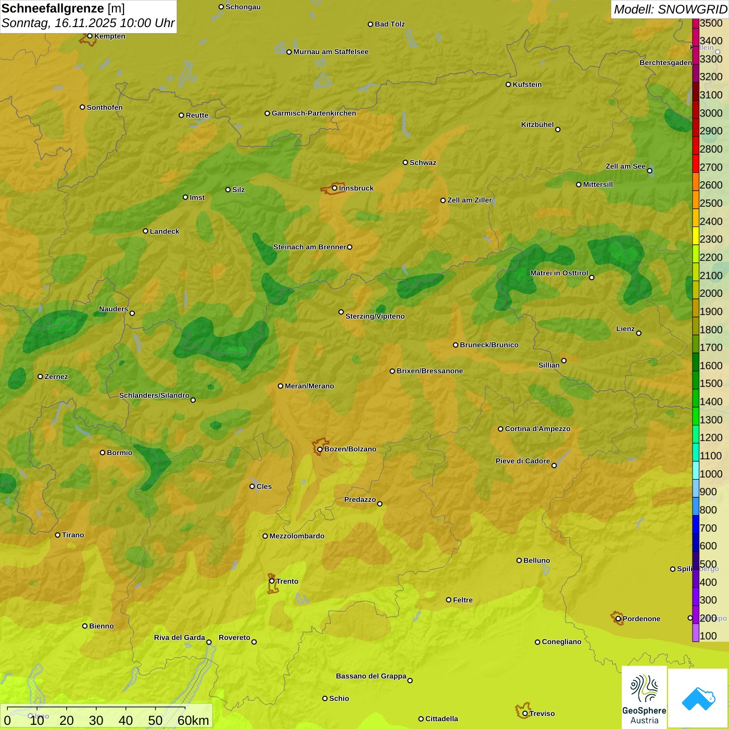Click the "60km" scale bar label
The height and width of the screenshot is (729, 729).
pos(193,720)
